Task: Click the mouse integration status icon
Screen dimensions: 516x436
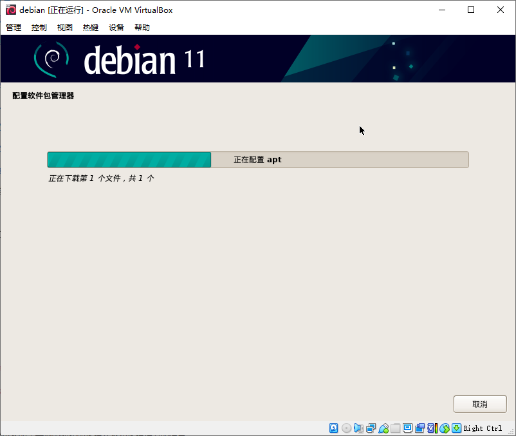Action: pos(444,428)
